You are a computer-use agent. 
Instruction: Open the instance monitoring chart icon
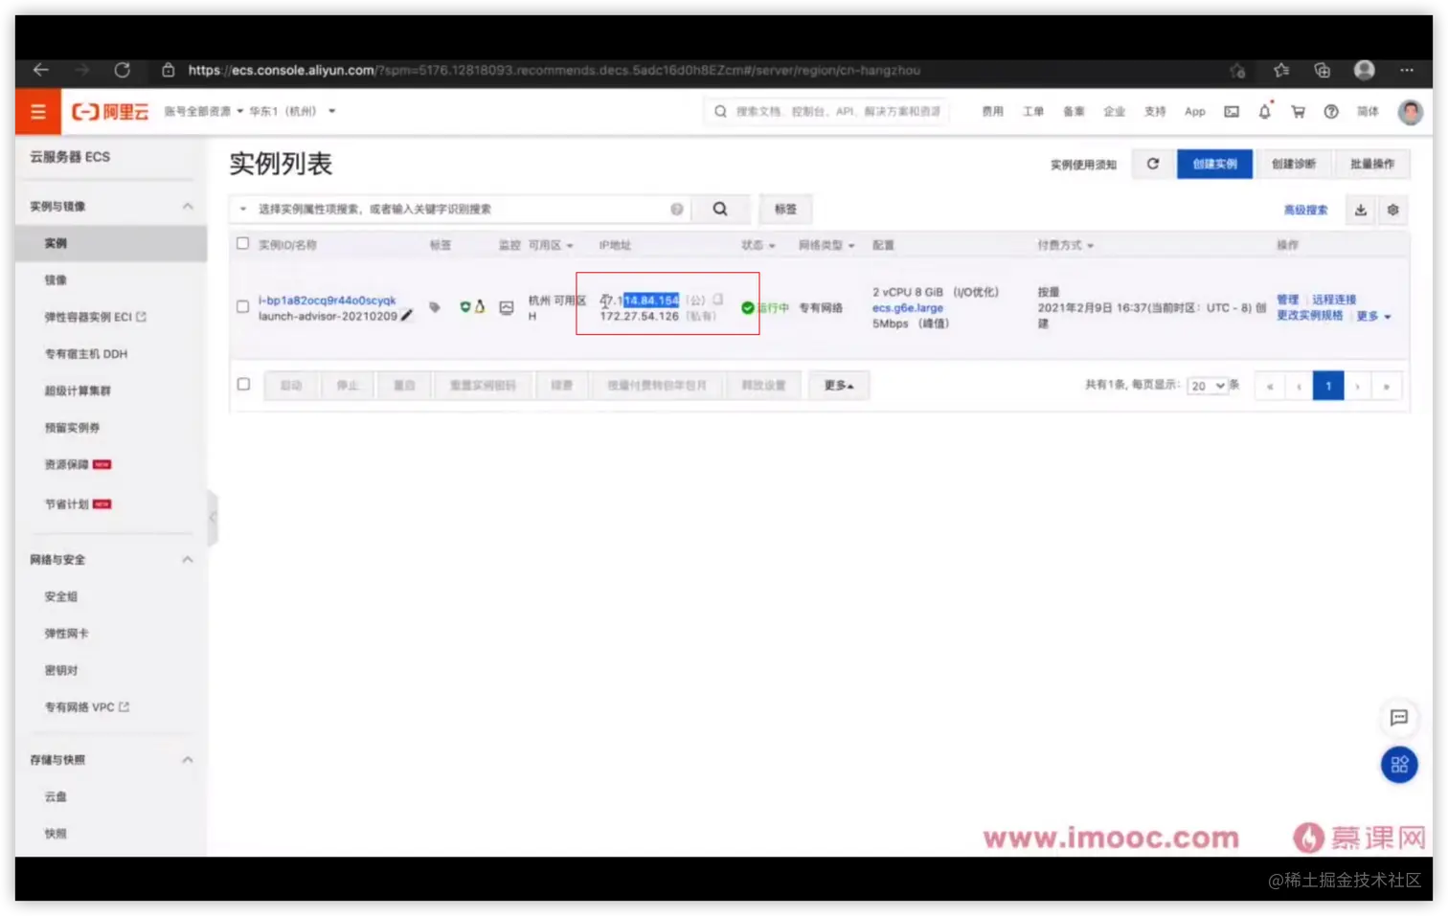[507, 307]
